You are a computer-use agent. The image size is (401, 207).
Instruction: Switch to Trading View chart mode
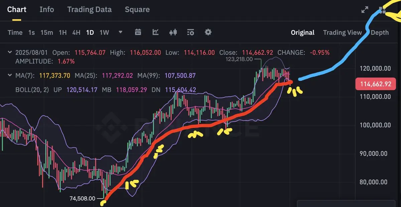343,32
